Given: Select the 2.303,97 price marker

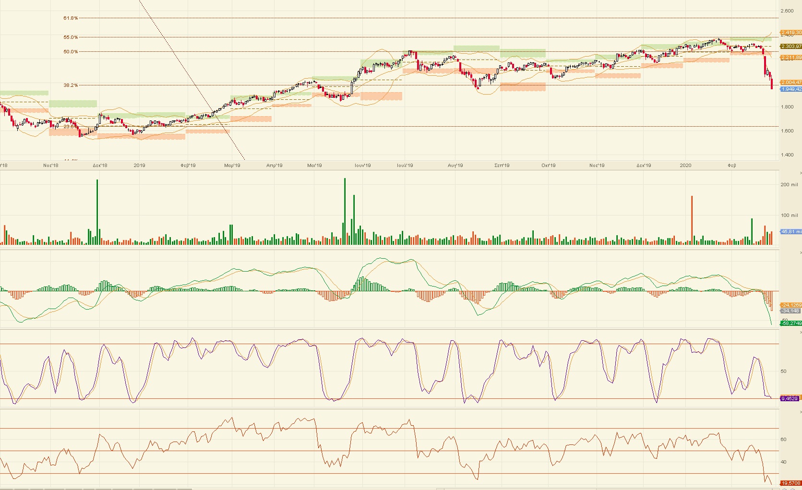Looking at the screenshot, I should pos(790,47).
